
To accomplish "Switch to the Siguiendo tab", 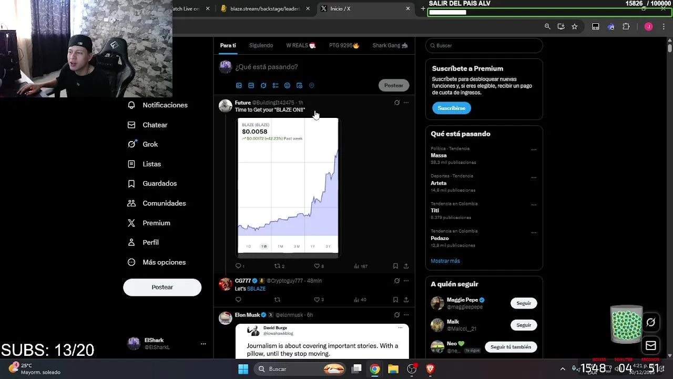I will 261,45.
